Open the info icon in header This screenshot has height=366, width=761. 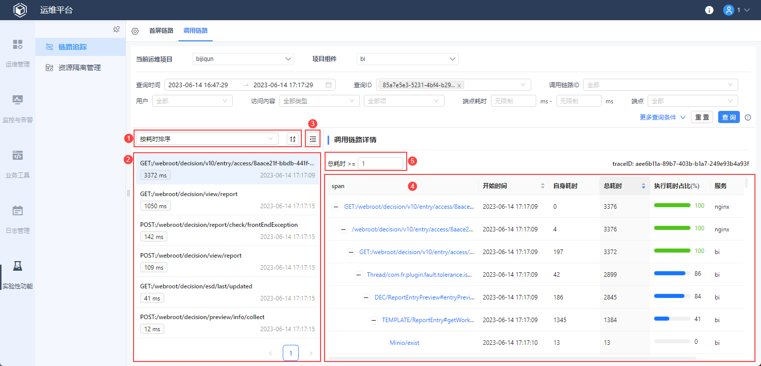[709, 10]
